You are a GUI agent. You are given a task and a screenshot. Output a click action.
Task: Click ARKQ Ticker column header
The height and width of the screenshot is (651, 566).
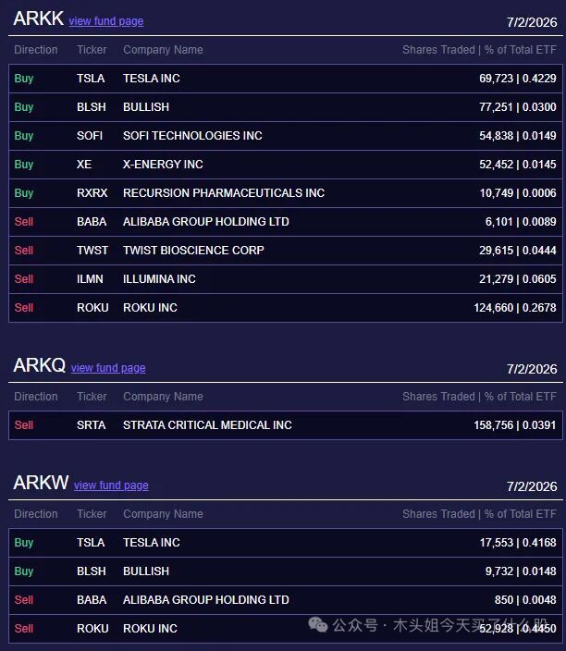[x=92, y=397]
